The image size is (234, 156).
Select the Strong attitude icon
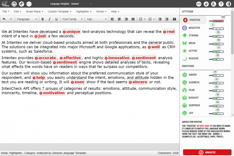point(184,35)
